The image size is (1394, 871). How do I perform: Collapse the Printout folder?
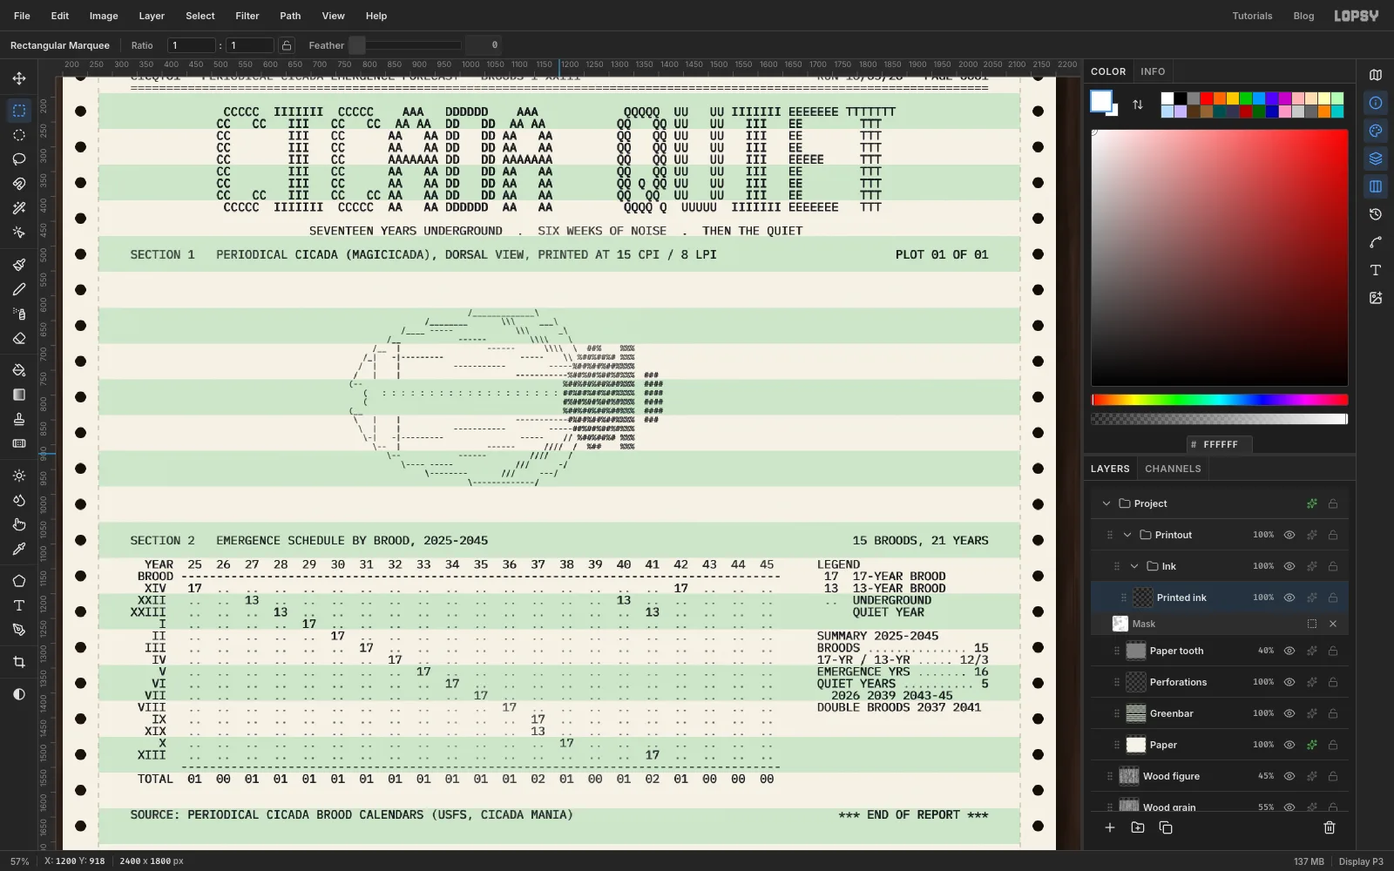pyautogui.click(x=1127, y=535)
